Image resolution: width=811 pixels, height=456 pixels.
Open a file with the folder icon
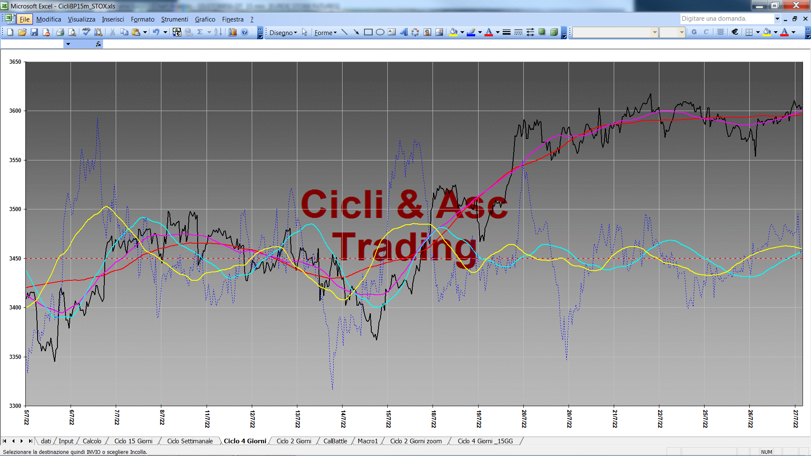pos(22,32)
